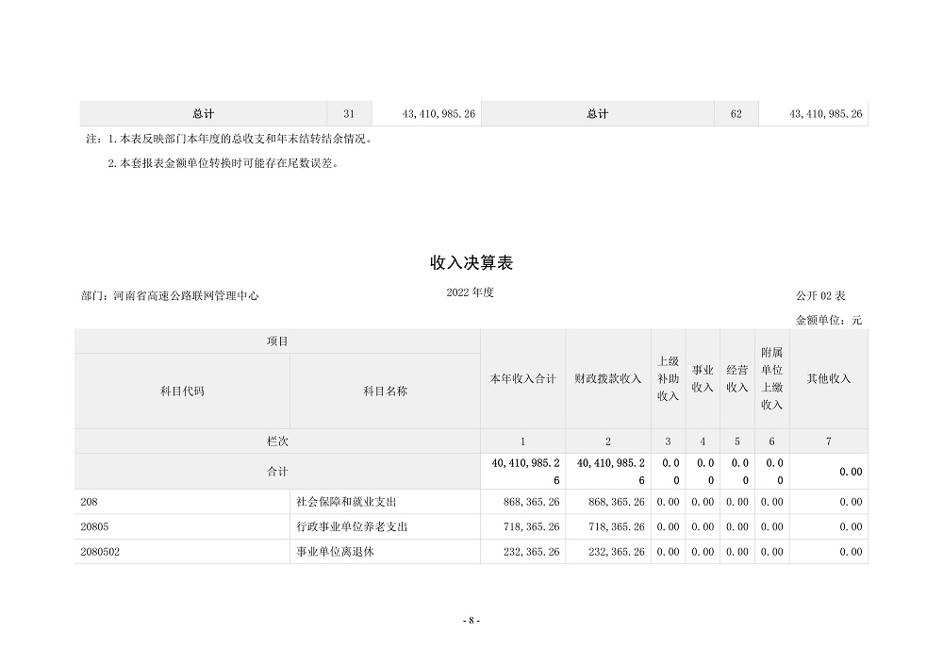Viewport: 943px width, 666px height.
Task: Click the 公开02表 label
Action: pyautogui.click(x=820, y=296)
